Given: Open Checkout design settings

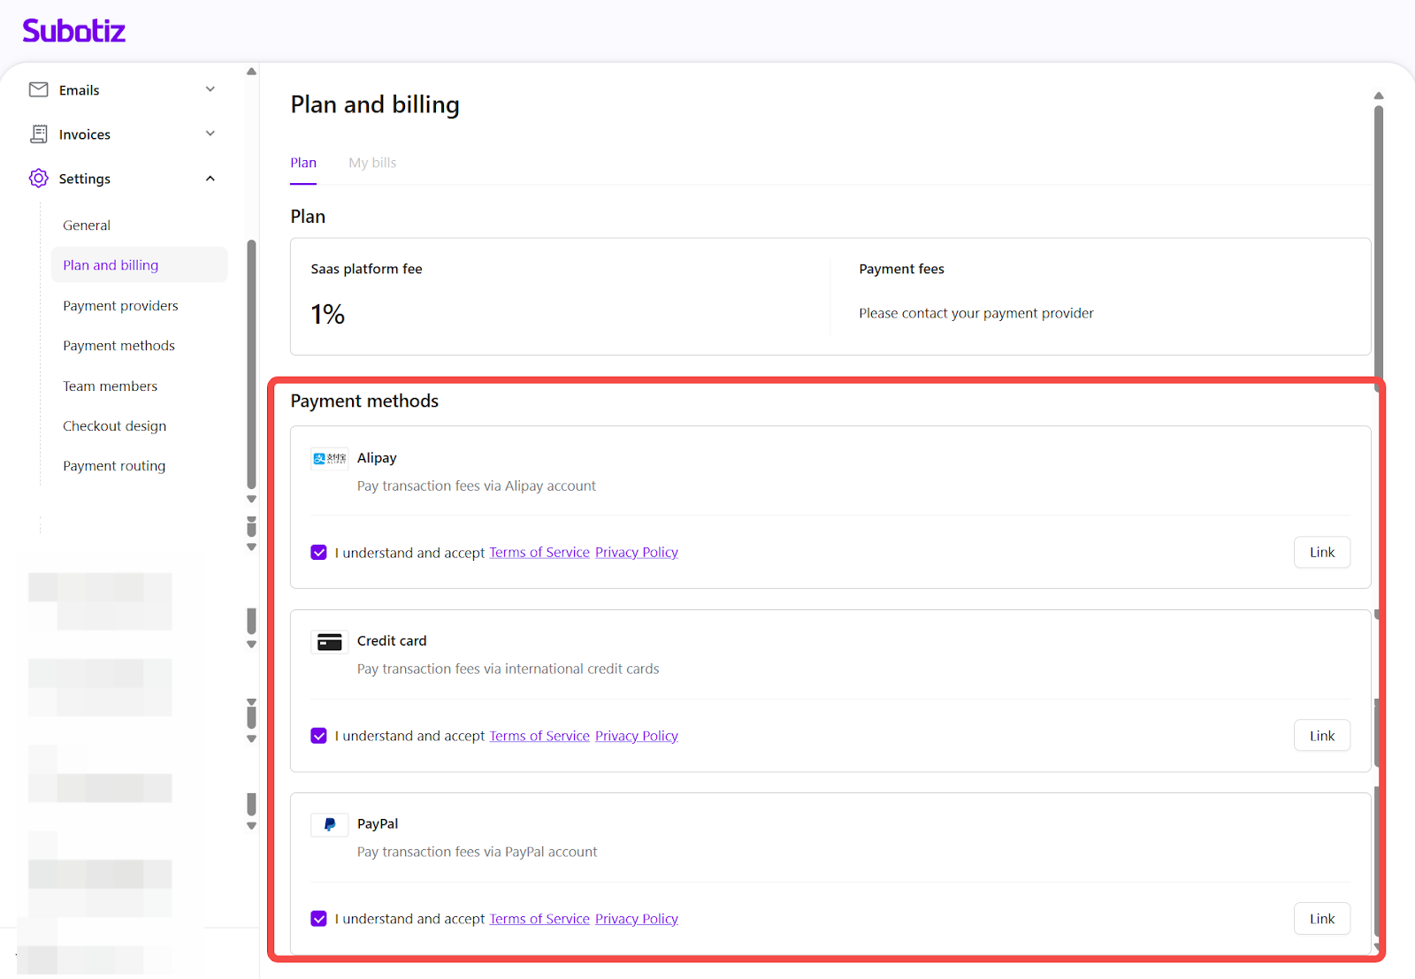Looking at the screenshot, I should pyautogui.click(x=114, y=426).
